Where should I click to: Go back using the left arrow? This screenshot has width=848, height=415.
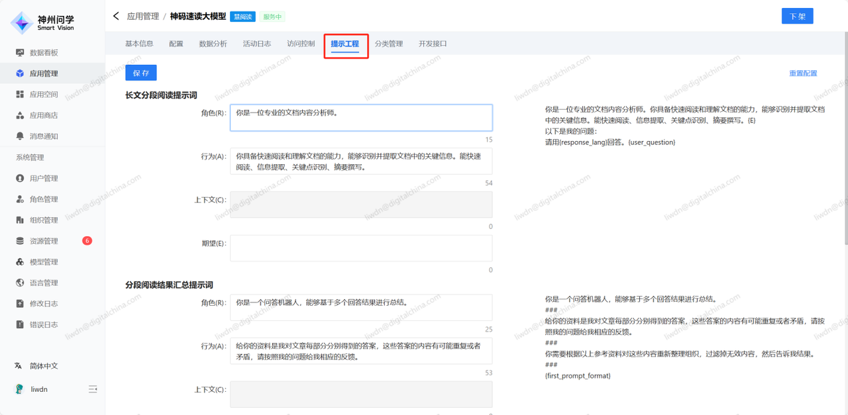coord(117,16)
